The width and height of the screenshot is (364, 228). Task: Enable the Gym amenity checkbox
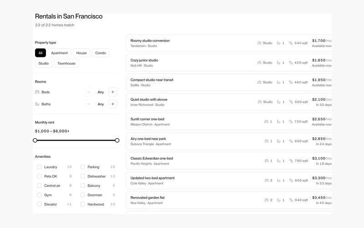click(40, 195)
